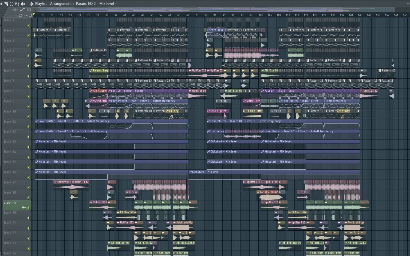Enable the STEP editing checkbox

tap(20, 15)
